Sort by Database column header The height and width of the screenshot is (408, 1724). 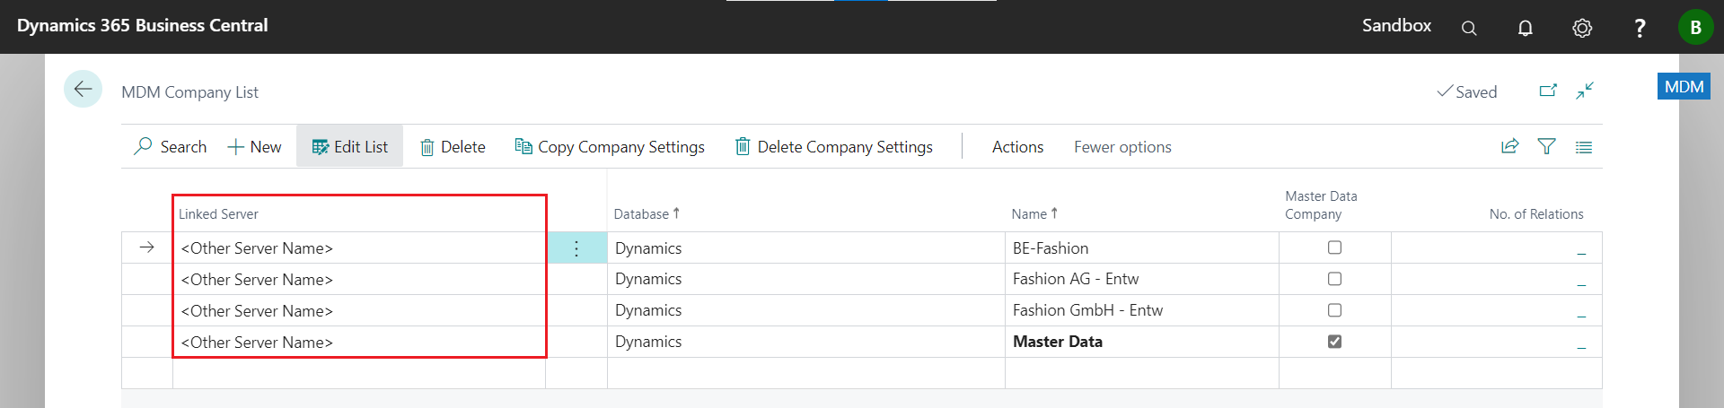click(646, 213)
